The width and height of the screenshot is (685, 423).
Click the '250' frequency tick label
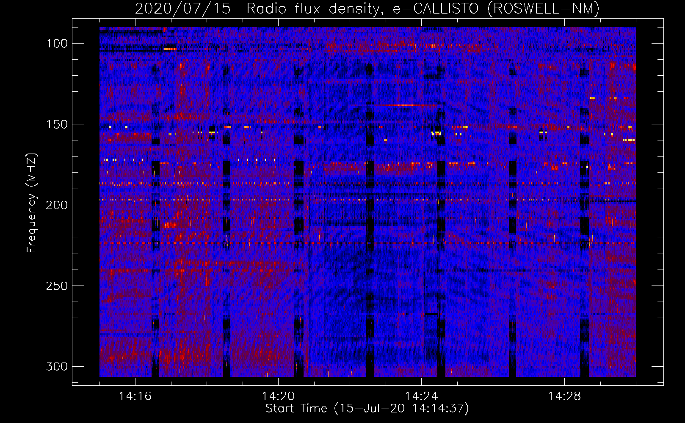57,286
